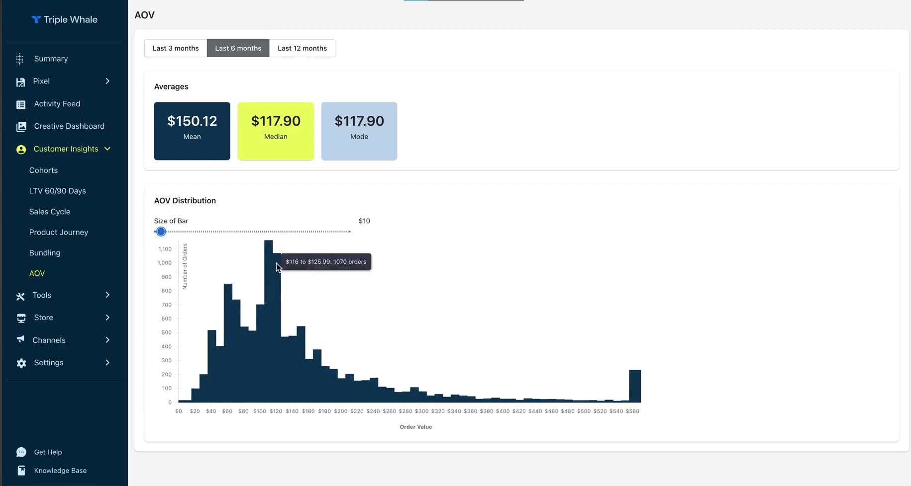Screen dimensions: 911x486
Task: Select the Last 12 months tab
Action: click(x=302, y=48)
